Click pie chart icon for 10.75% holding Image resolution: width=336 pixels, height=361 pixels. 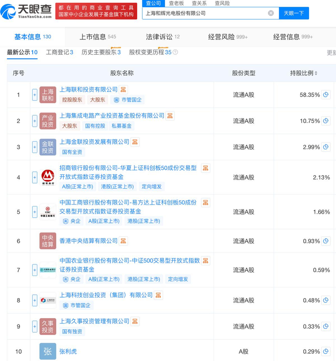326,121
